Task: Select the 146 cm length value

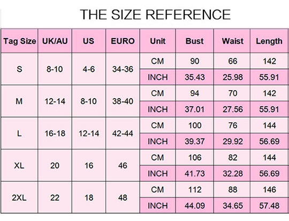Action: pos(269,189)
